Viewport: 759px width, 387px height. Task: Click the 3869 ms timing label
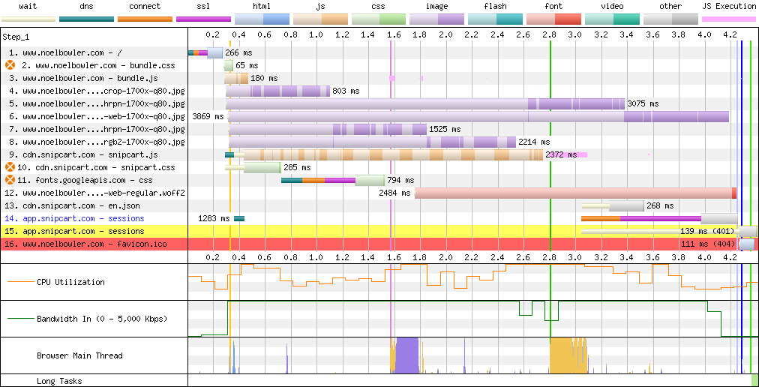pos(208,116)
